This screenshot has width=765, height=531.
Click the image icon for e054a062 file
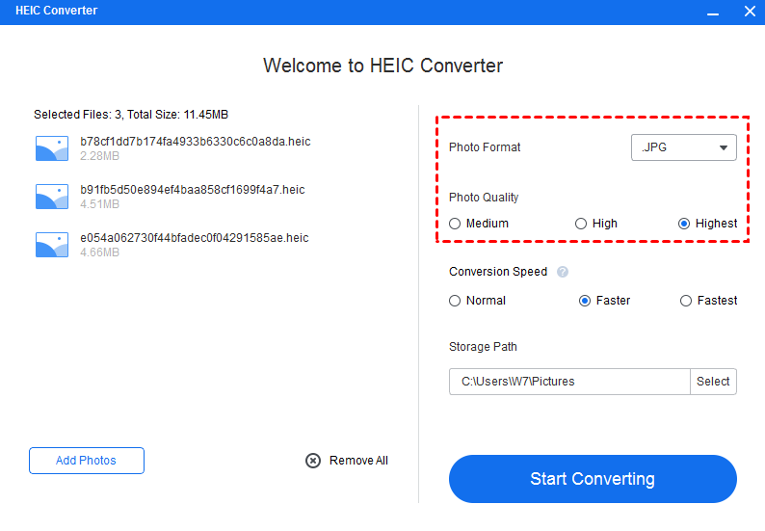coord(52,245)
